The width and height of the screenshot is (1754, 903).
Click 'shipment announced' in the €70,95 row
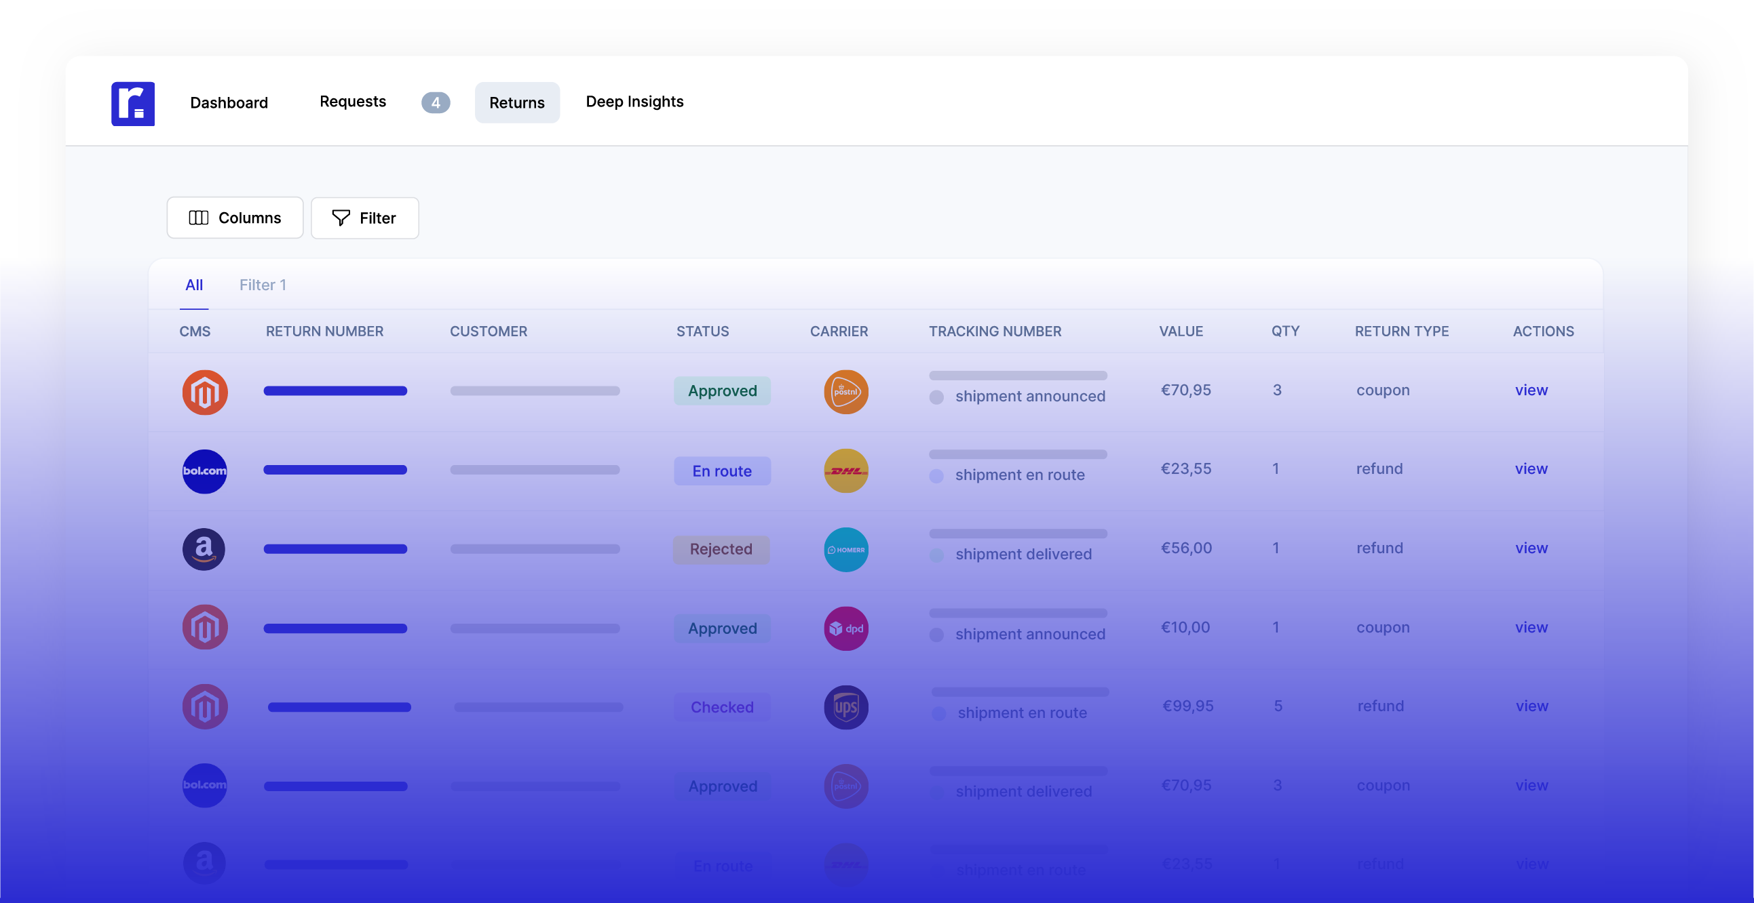[1030, 396]
